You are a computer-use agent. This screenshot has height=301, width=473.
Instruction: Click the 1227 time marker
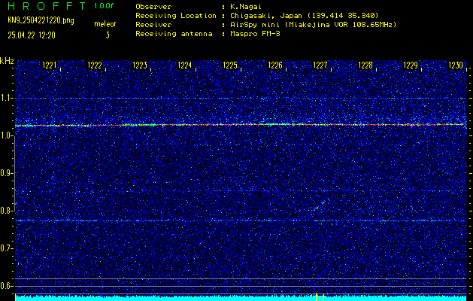point(320,65)
